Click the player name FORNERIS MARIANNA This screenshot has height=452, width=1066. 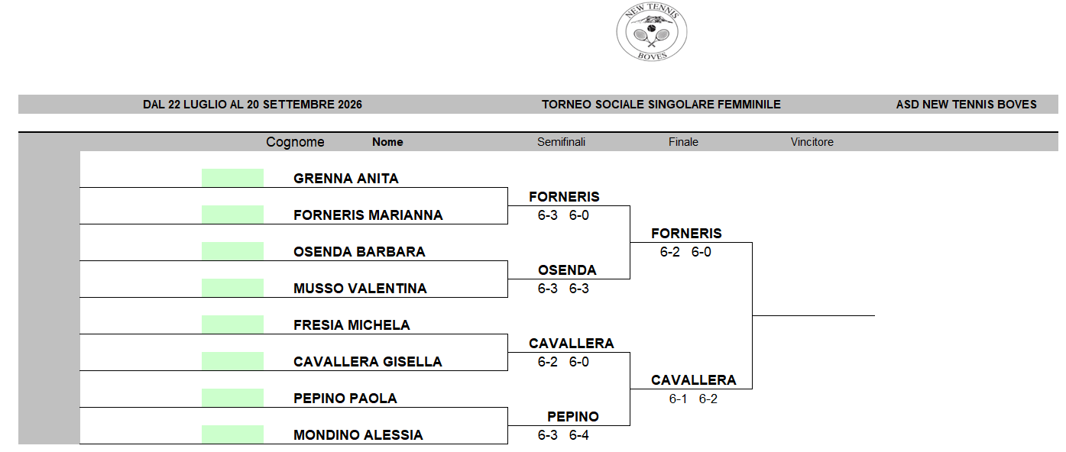coord(368,215)
